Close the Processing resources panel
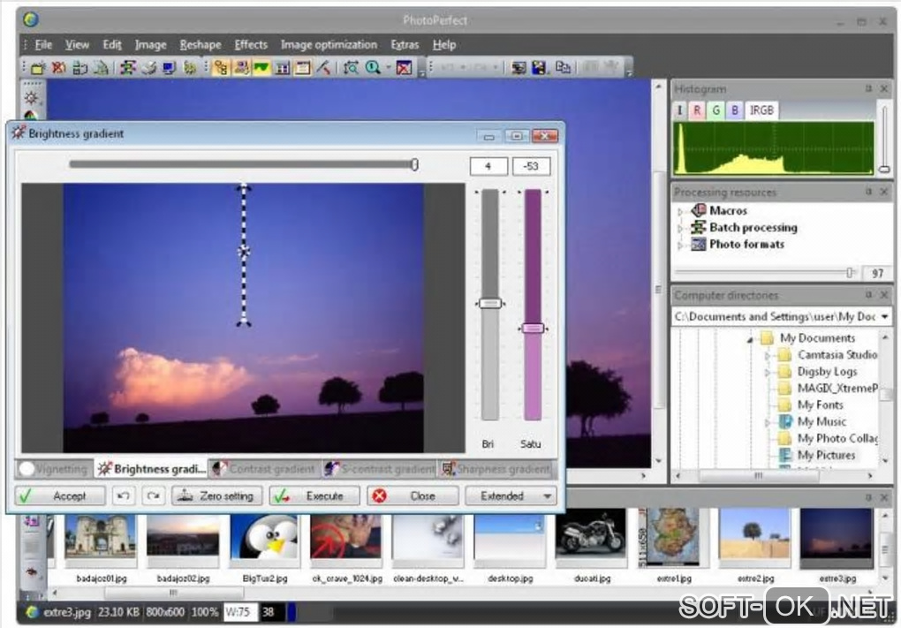 (x=885, y=193)
